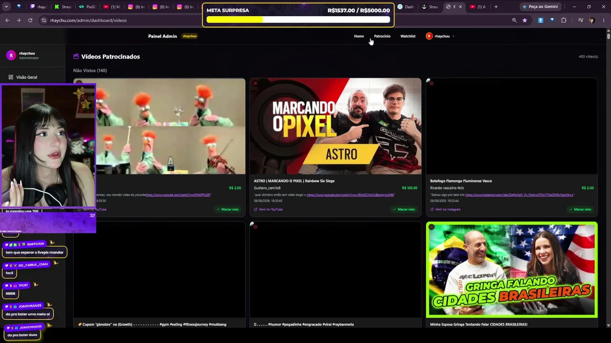Open the Marcando o Pixel Astro thumbnail

click(x=336, y=126)
